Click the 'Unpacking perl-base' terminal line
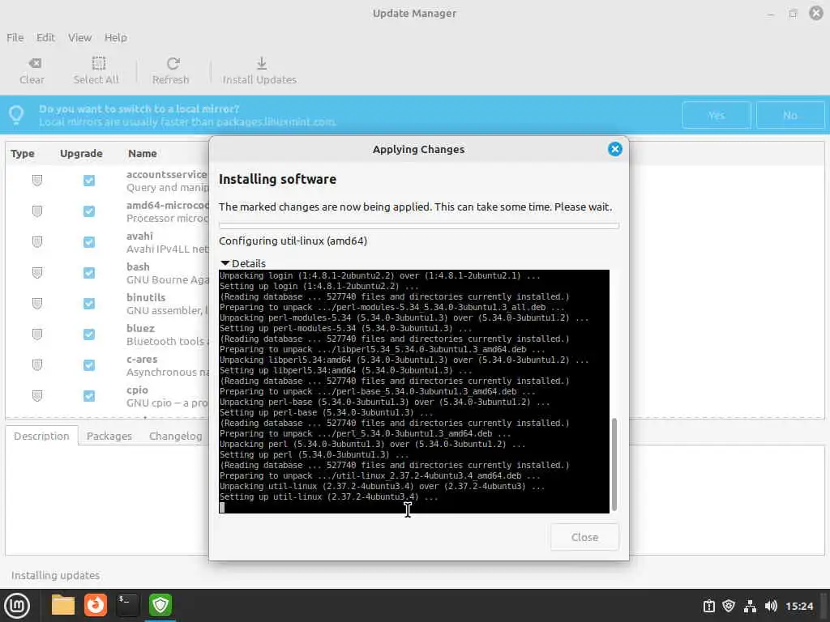The height and width of the screenshot is (622, 830). [x=385, y=402]
